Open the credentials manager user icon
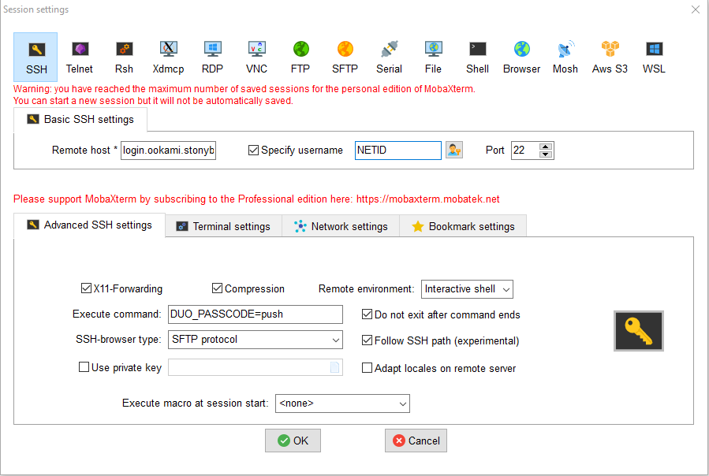 454,150
